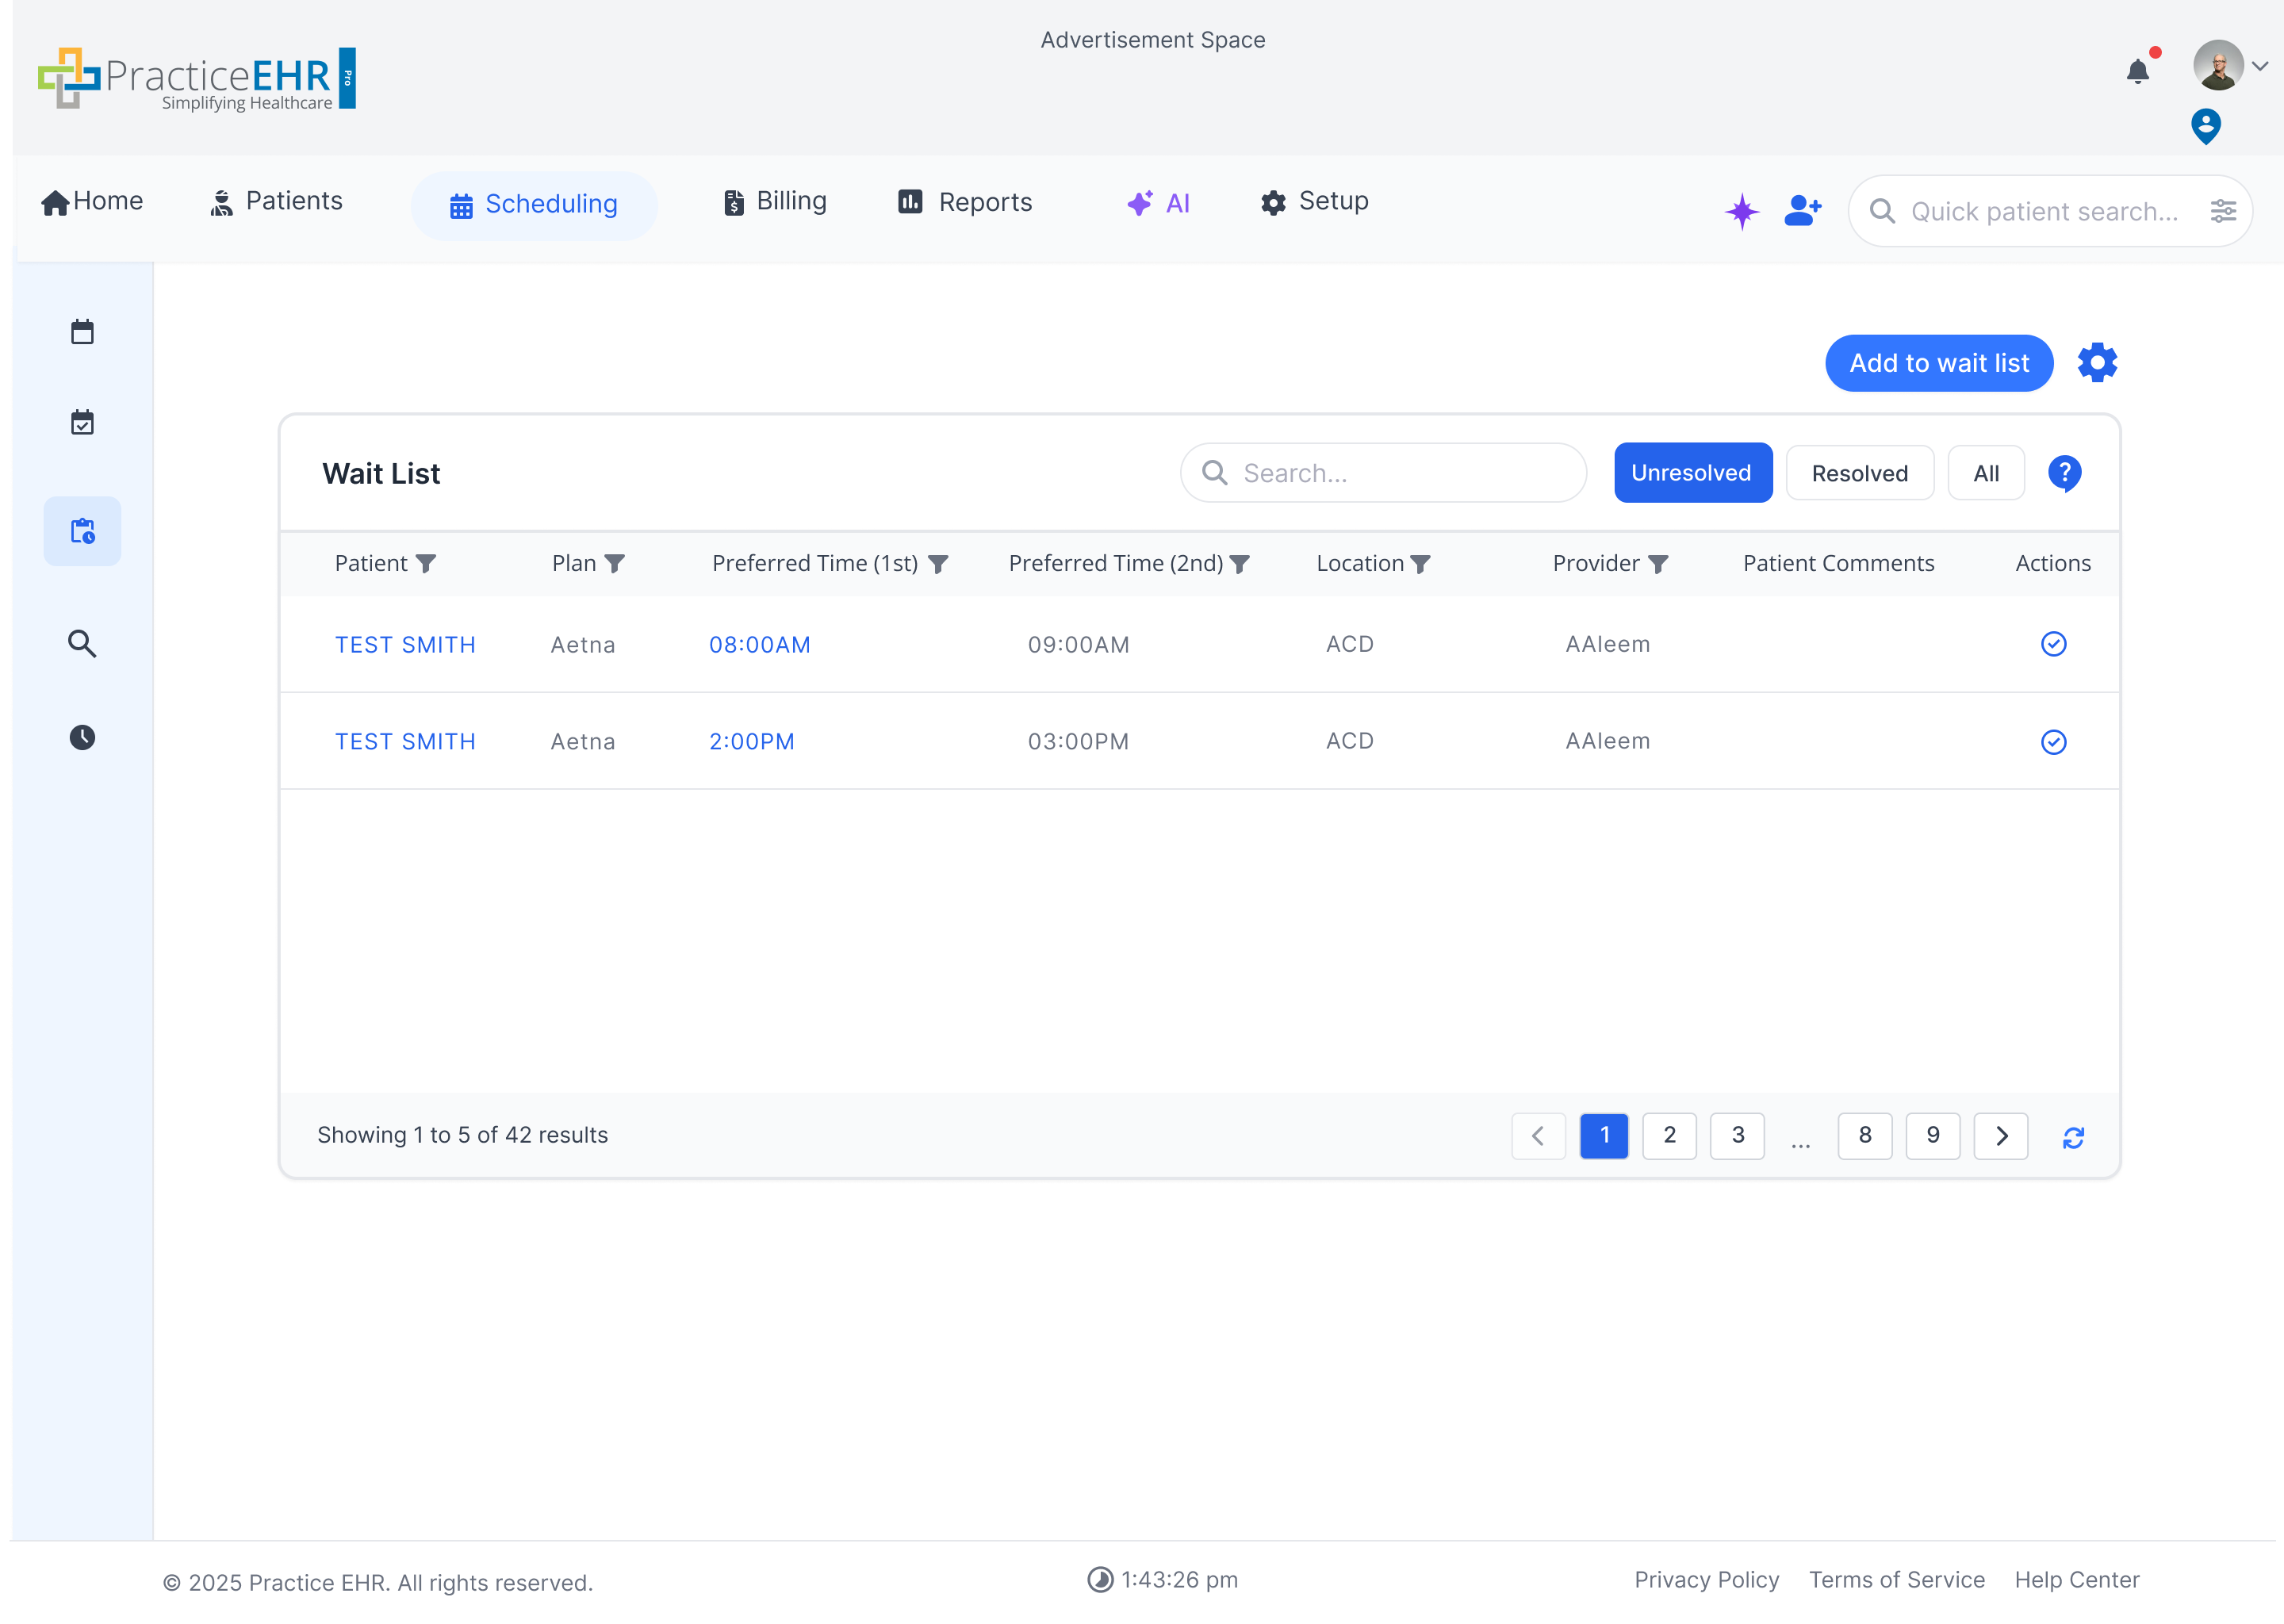The height and width of the screenshot is (1624, 2284).
Task: Switch filter to Resolved entries
Action: [1859, 472]
